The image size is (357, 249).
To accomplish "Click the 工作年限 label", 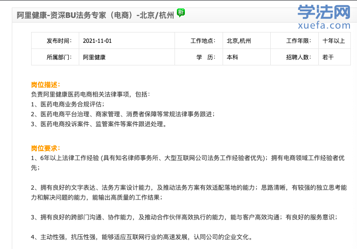I will [x=299, y=41].
